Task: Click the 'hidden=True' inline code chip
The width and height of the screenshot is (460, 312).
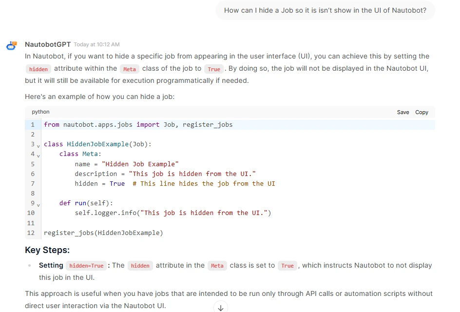Action: point(86,266)
